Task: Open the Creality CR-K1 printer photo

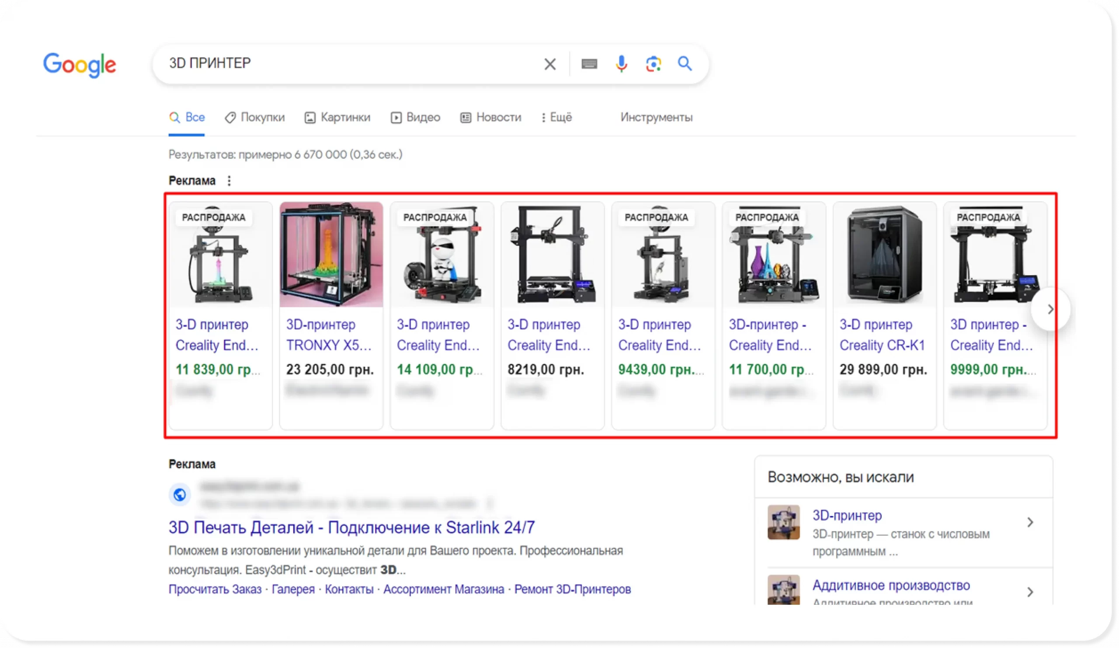Action: pos(885,255)
